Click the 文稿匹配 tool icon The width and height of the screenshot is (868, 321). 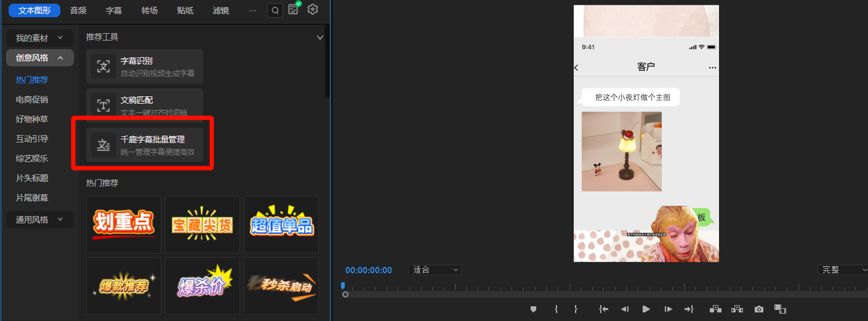(x=103, y=106)
